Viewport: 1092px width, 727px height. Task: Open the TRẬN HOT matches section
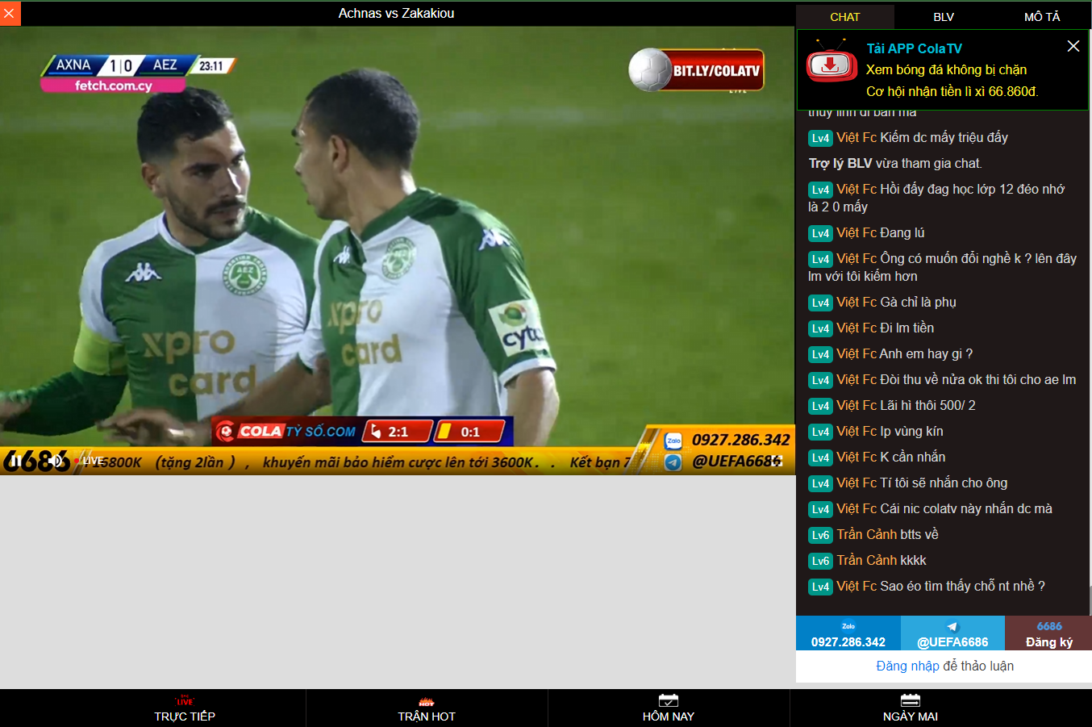coord(427,708)
